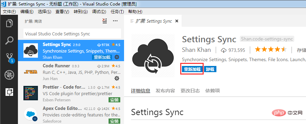
Task: Open the 文件(F) menu
Action: [9, 12]
